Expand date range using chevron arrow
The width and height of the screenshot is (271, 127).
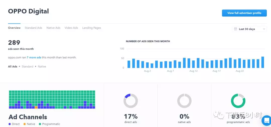(x=264, y=29)
